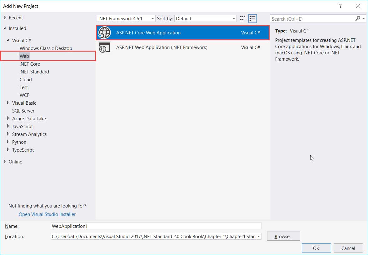Click the ASP.NET Core Web Application globe icon

pyautogui.click(x=104, y=32)
